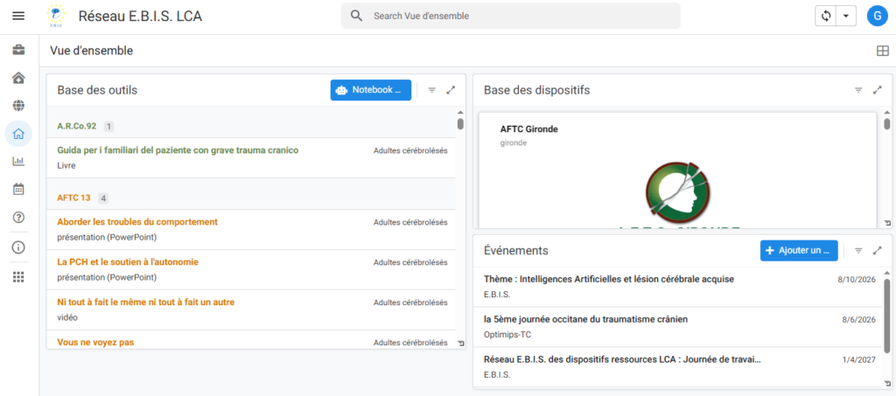Click the Vue d'ensemble page title

[x=91, y=51]
